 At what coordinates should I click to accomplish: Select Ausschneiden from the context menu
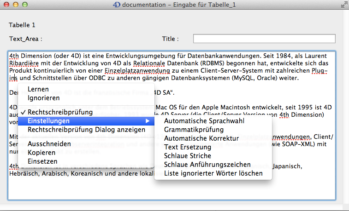49,144
